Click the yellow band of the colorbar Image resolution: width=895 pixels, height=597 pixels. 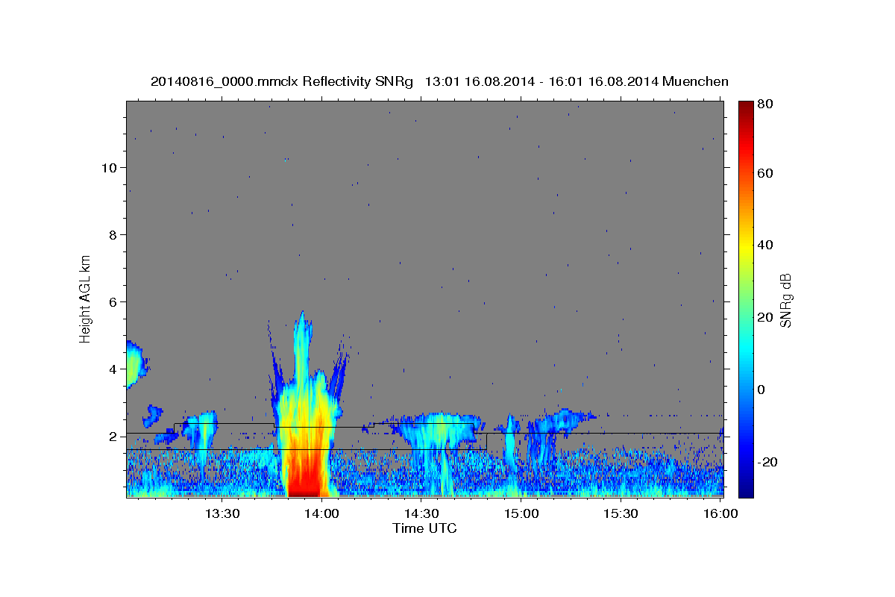(746, 246)
